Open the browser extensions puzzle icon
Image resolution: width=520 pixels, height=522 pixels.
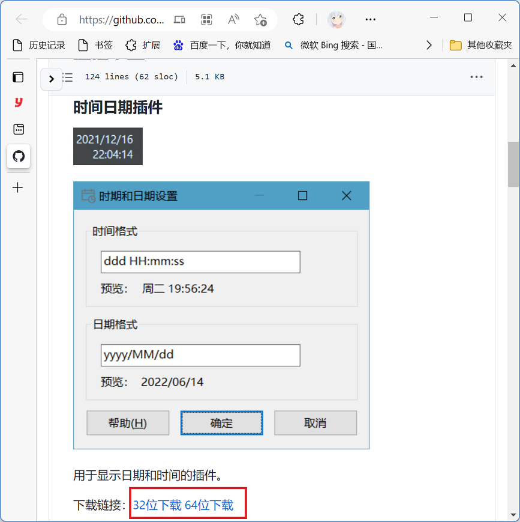298,20
